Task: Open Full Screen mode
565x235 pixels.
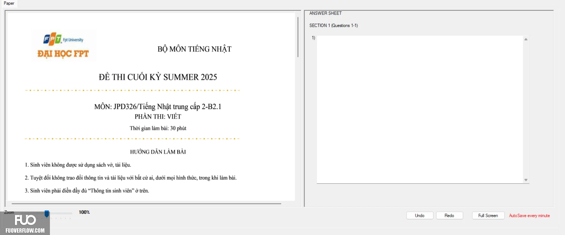Action: tap(488, 215)
